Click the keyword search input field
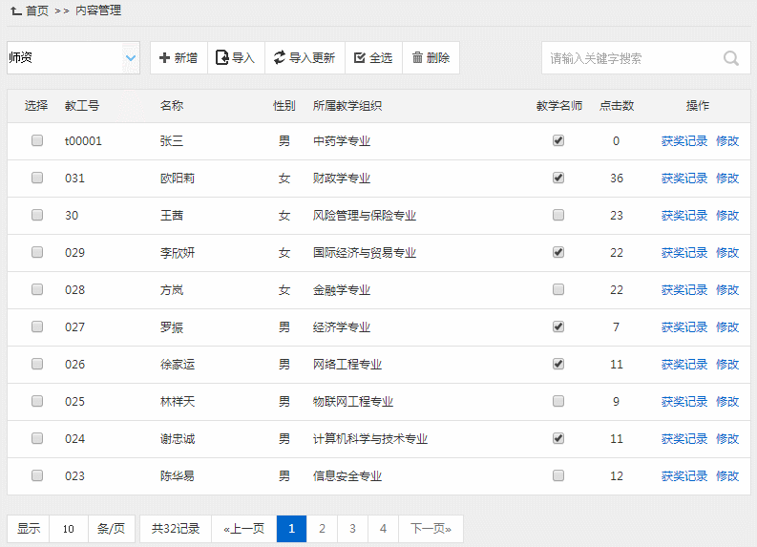This screenshot has height=547, width=757. pos(630,58)
